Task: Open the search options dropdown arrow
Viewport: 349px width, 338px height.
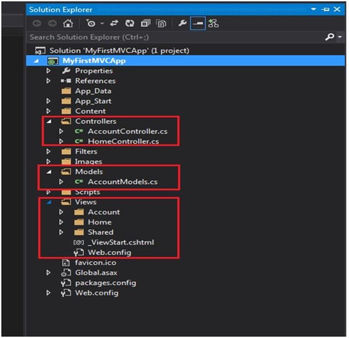Action: pos(340,37)
